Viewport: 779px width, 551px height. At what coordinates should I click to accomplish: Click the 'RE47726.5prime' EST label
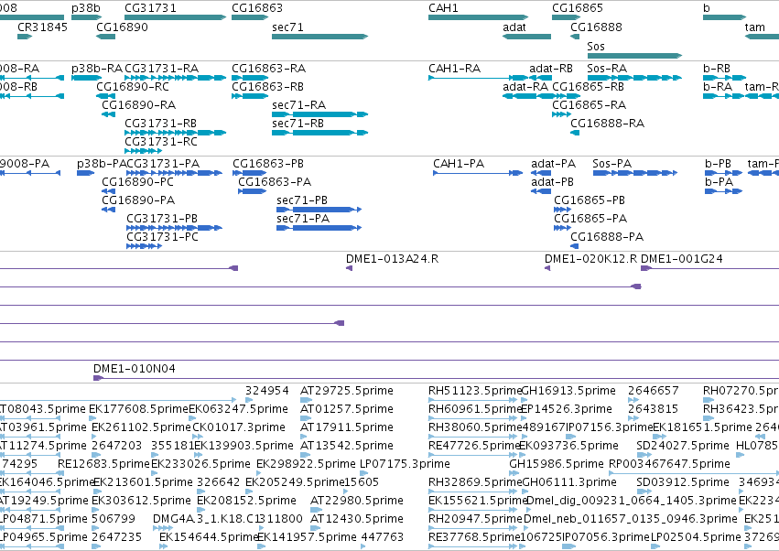coord(474,446)
